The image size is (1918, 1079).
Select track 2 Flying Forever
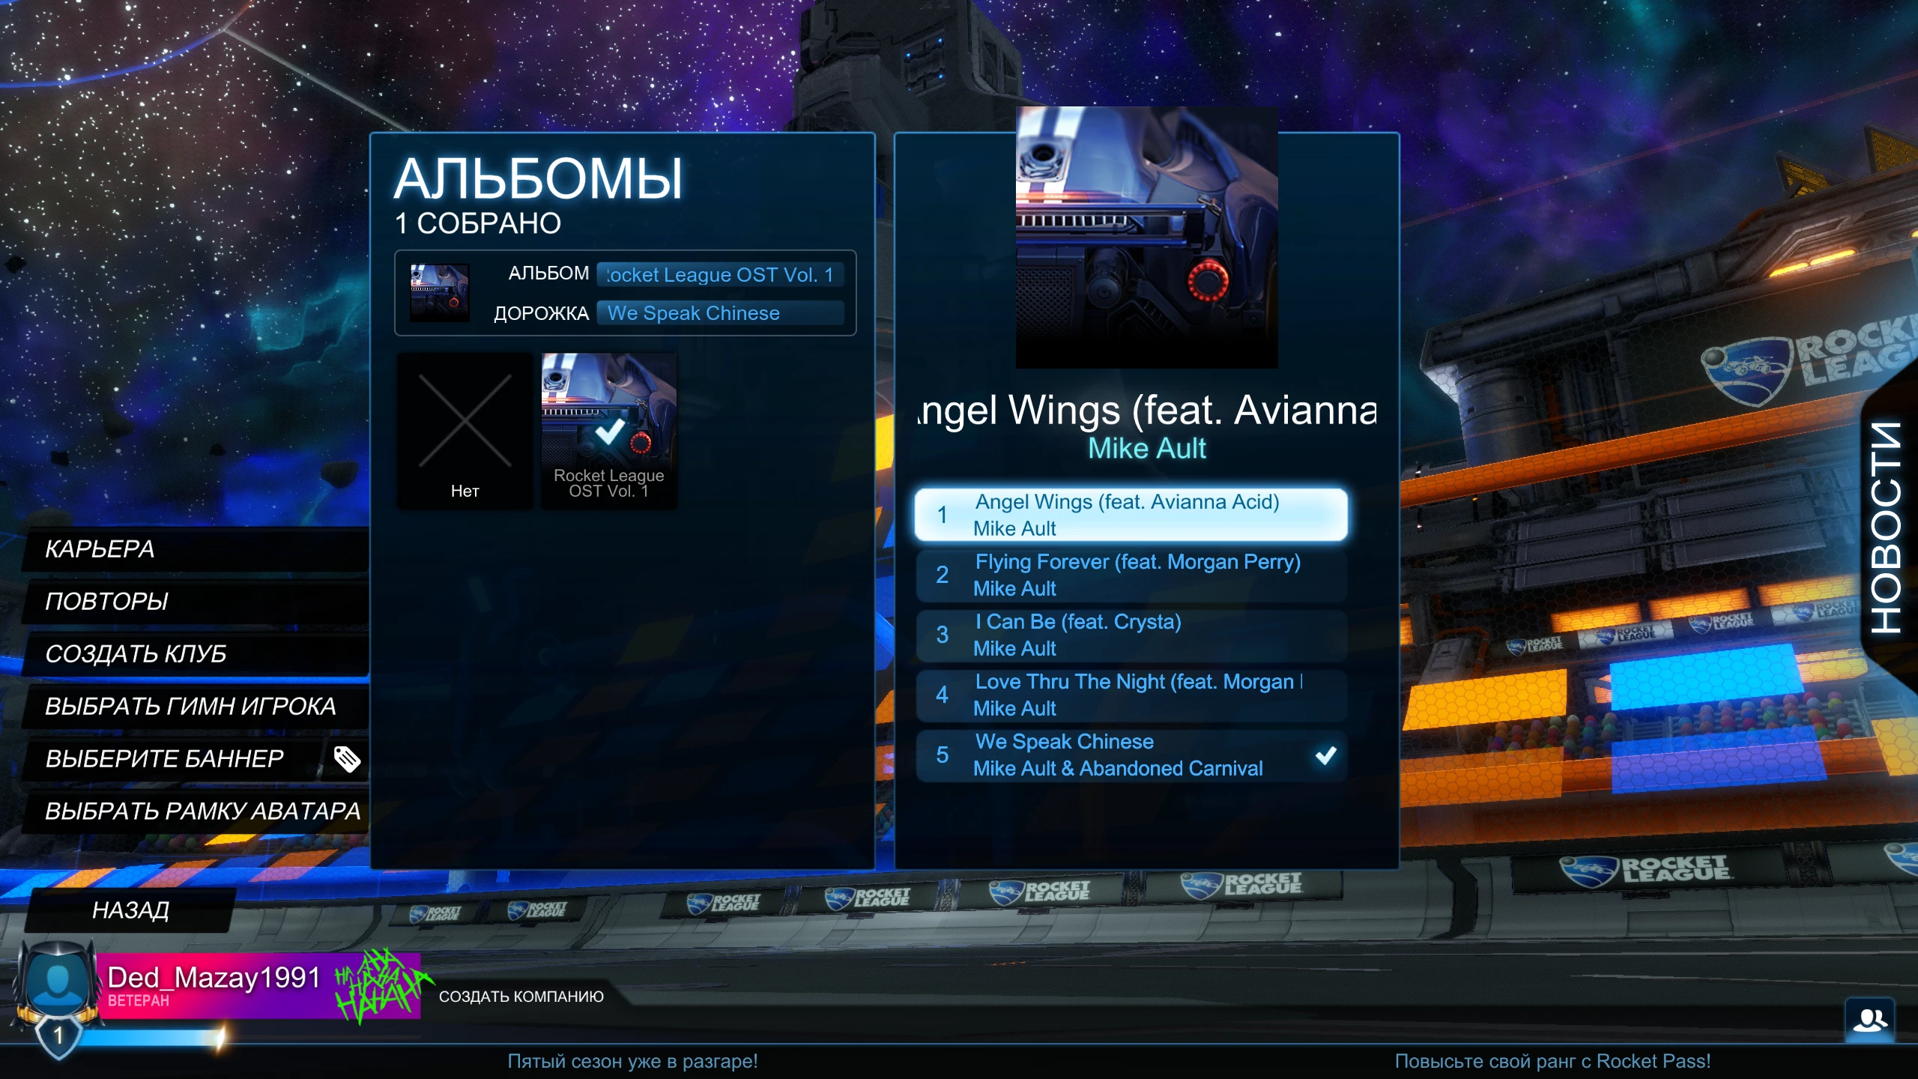point(1130,575)
